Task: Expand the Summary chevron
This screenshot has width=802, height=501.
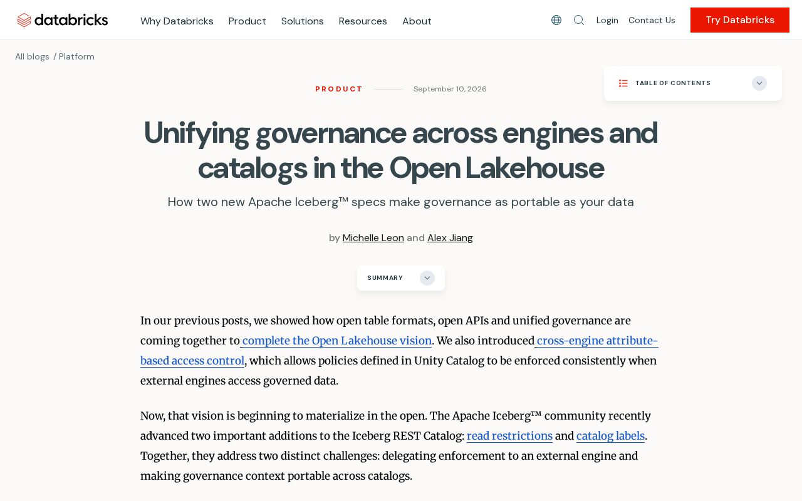Action: (427, 278)
